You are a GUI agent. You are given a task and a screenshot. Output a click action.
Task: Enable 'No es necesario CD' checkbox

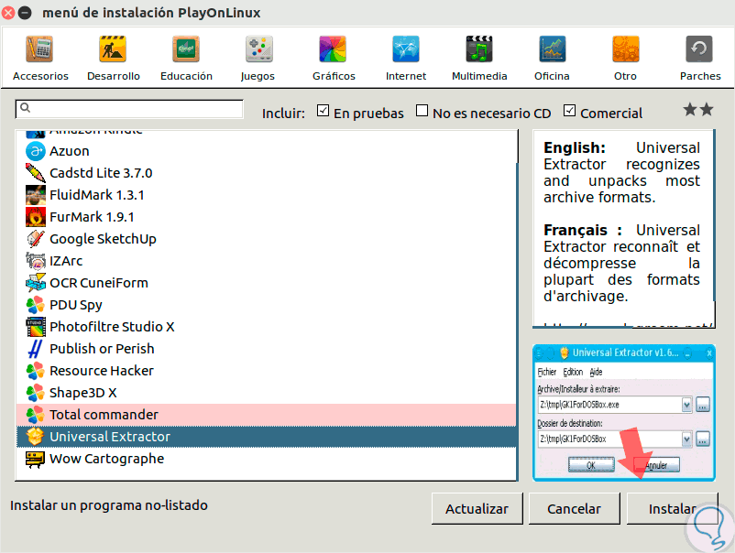point(422,111)
